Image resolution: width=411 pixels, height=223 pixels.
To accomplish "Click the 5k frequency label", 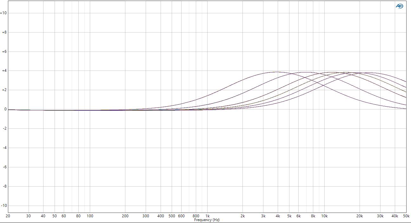I will point(289,216).
